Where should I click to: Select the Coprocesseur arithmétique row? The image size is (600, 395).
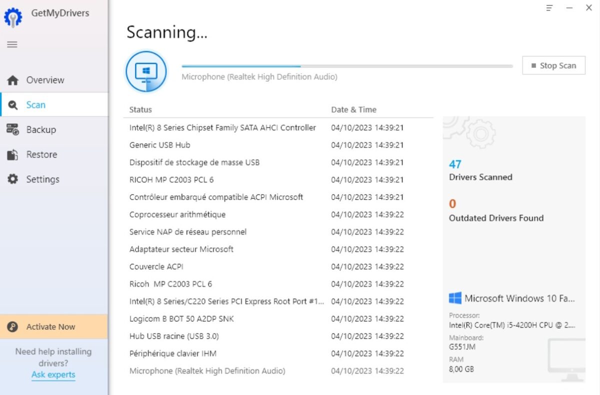(278, 214)
